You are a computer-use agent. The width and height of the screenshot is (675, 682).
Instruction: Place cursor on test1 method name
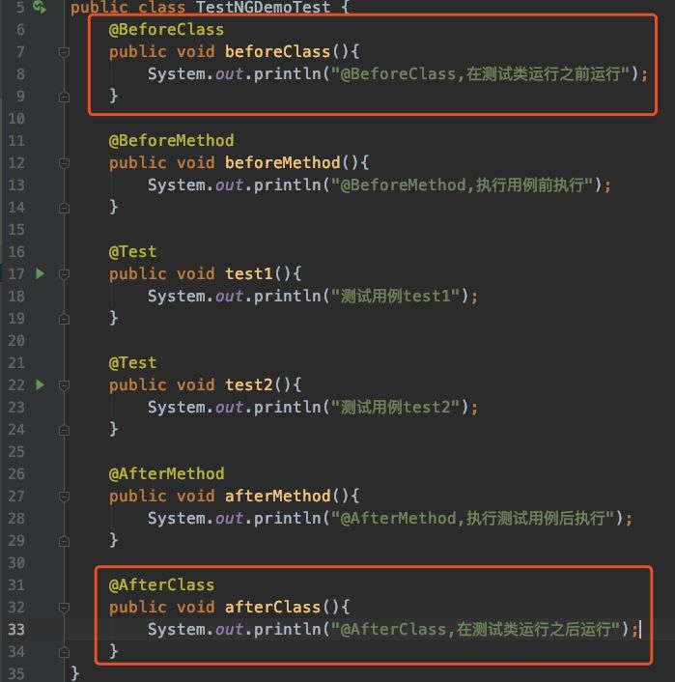pyautogui.click(x=249, y=274)
